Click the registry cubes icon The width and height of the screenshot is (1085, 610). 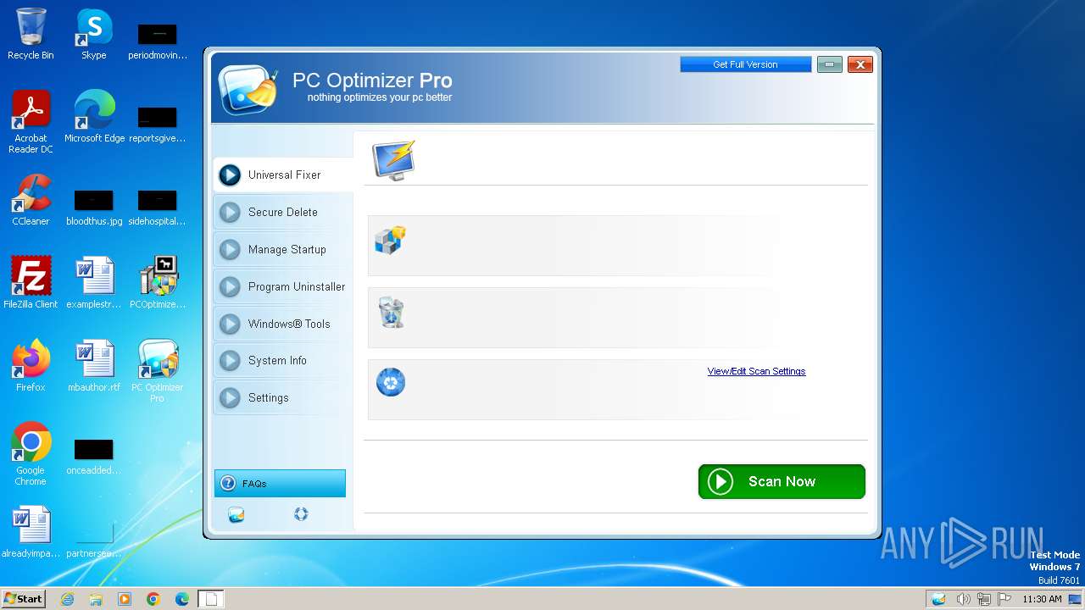[x=390, y=241]
